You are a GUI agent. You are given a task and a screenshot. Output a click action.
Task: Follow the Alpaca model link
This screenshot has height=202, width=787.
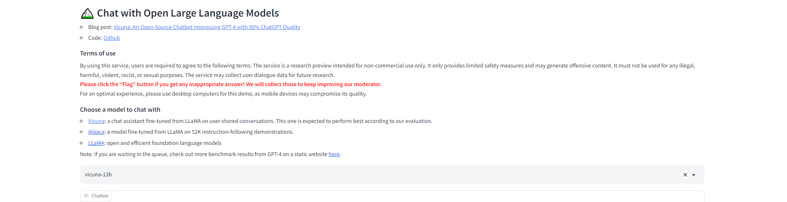(x=96, y=132)
